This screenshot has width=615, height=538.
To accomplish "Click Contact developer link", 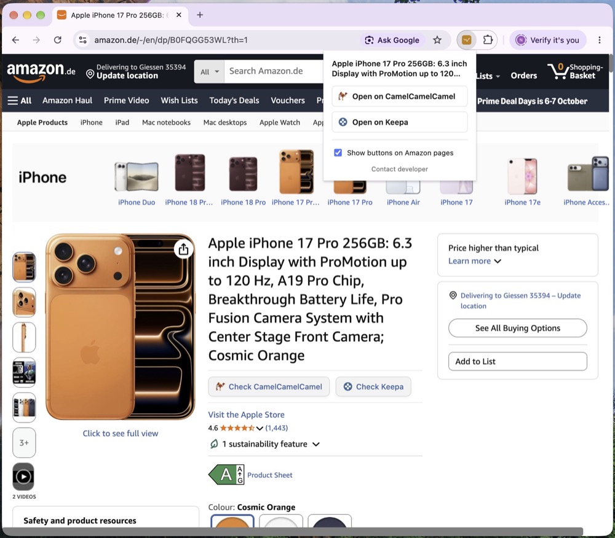I will click(399, 169).
